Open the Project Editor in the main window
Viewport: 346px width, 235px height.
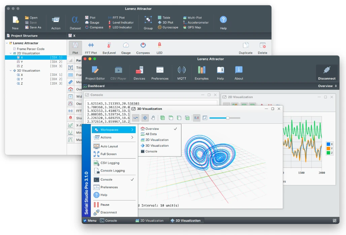pyautogui.click(x=95, y=73)
